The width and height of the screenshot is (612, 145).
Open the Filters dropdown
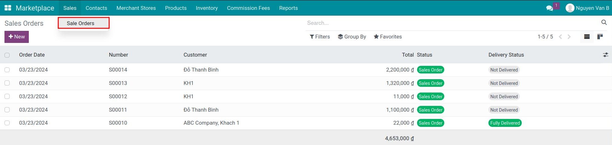(x=320, y=37)
